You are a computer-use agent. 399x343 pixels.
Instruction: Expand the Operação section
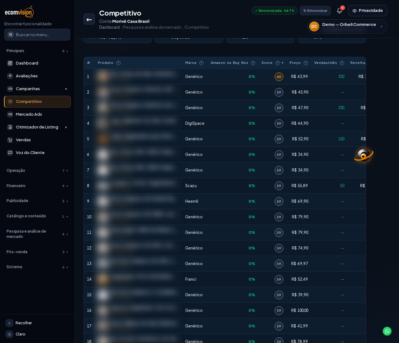point(37,171)
